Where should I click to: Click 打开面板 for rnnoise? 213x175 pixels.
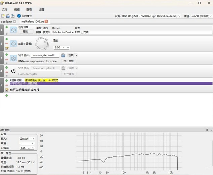pos(69,61)
